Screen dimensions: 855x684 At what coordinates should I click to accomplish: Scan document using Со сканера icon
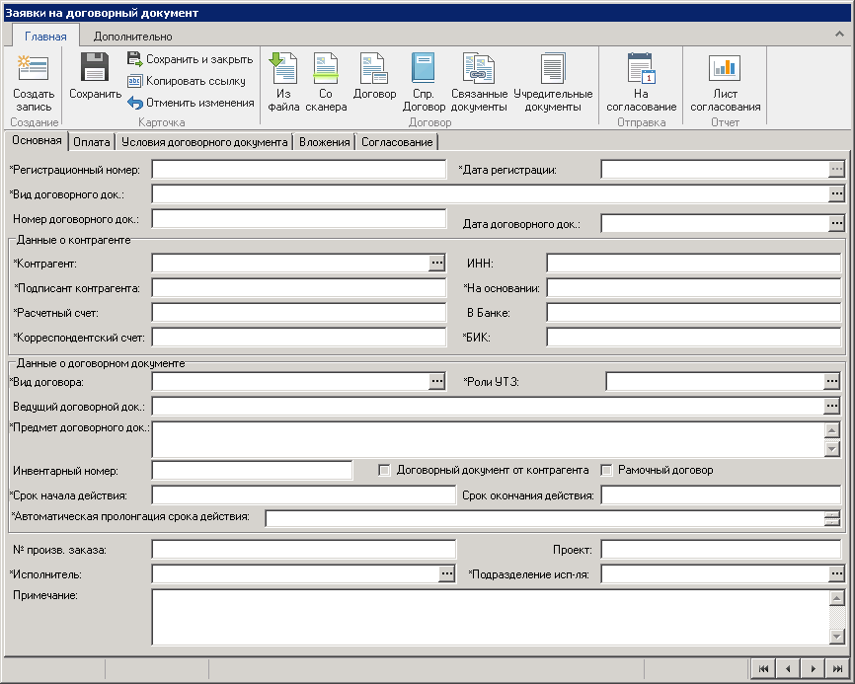pos(326,82)
